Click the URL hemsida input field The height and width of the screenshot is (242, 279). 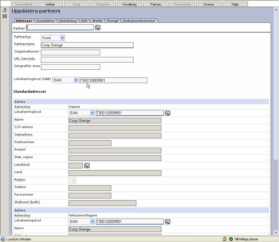[x=87, y=60]
